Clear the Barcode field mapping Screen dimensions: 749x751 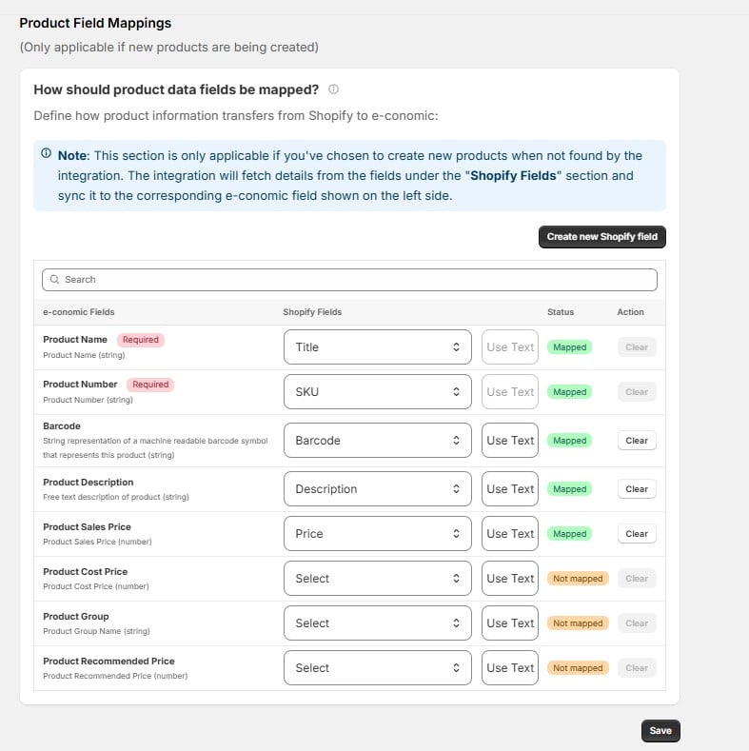637,440
